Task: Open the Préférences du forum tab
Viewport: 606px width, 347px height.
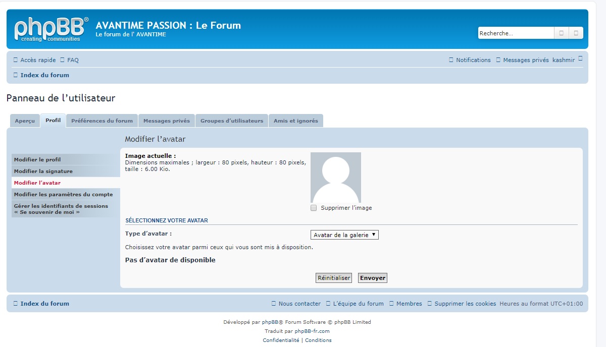Action: (x=102, y=121)
